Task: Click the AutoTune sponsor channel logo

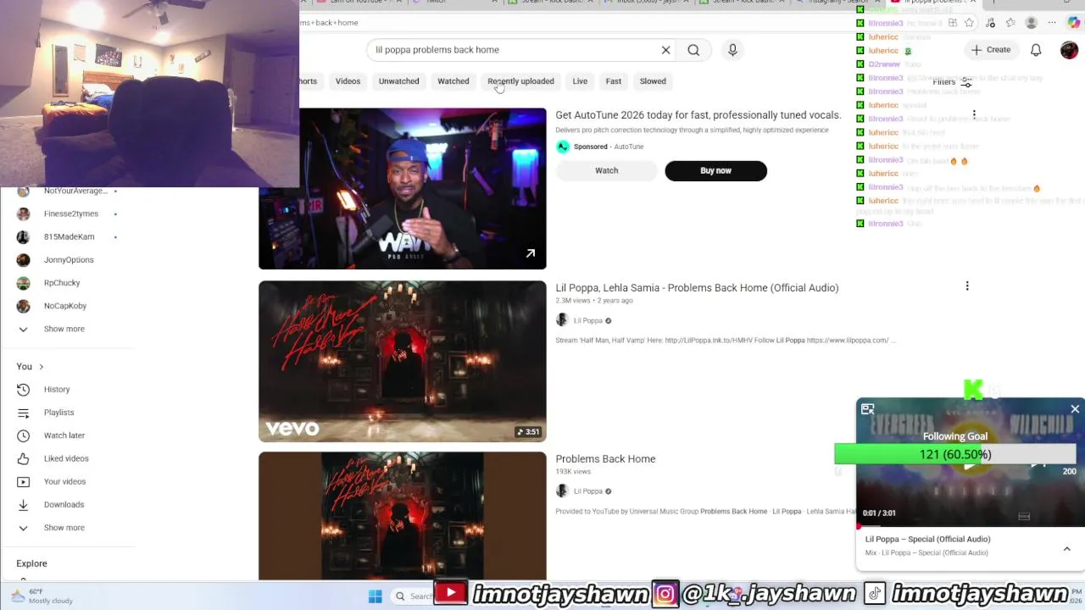Action: click(x=563, y=147)
